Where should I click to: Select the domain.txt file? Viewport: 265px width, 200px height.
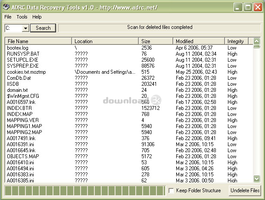[x=17, y=90]
